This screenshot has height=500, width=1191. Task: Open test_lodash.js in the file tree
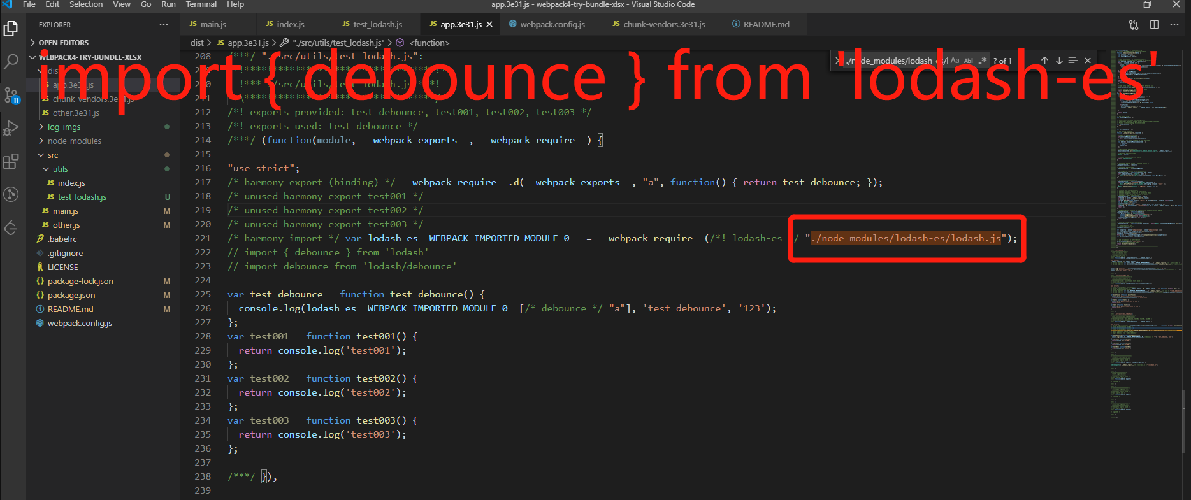tap(103, 197)
